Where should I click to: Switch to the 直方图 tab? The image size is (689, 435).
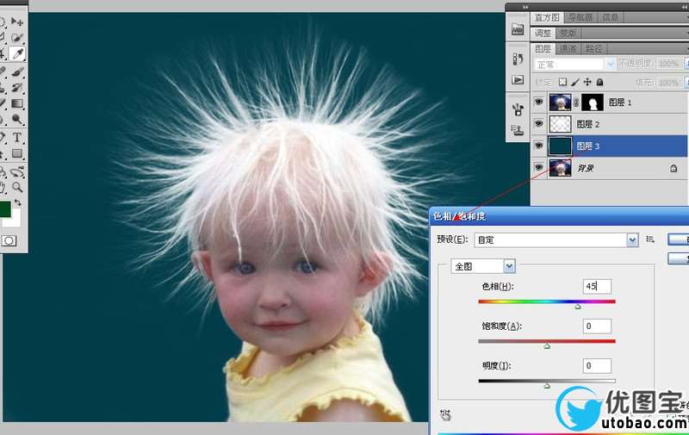point(547,17)
